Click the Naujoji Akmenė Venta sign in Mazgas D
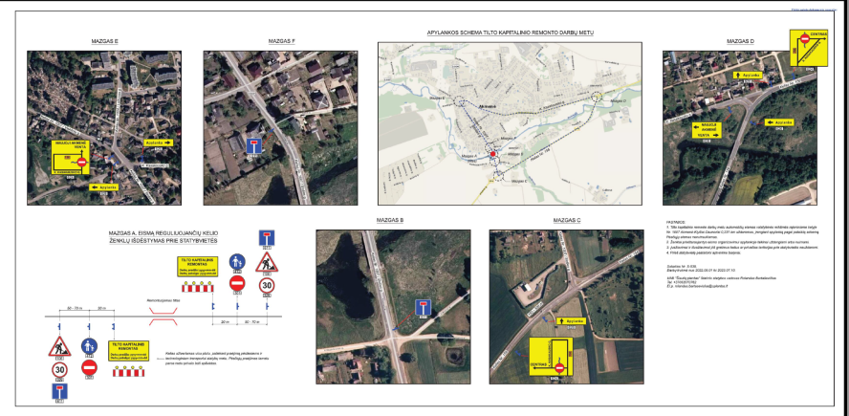Screen dimensions: 849x416 pos(707,131)
